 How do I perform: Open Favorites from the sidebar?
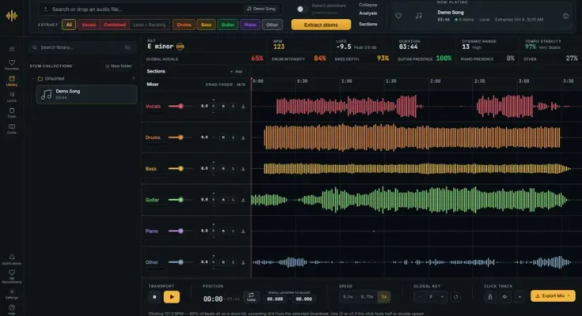[12, 65]
